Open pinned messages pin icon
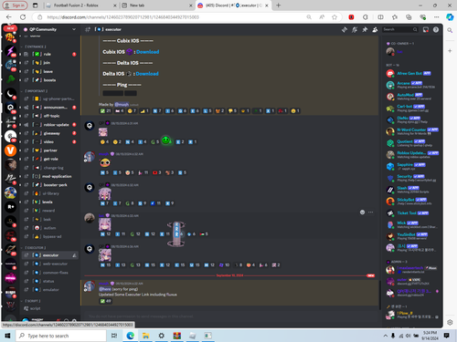Viewport: 457px width, 342px height. pos(365,29)
